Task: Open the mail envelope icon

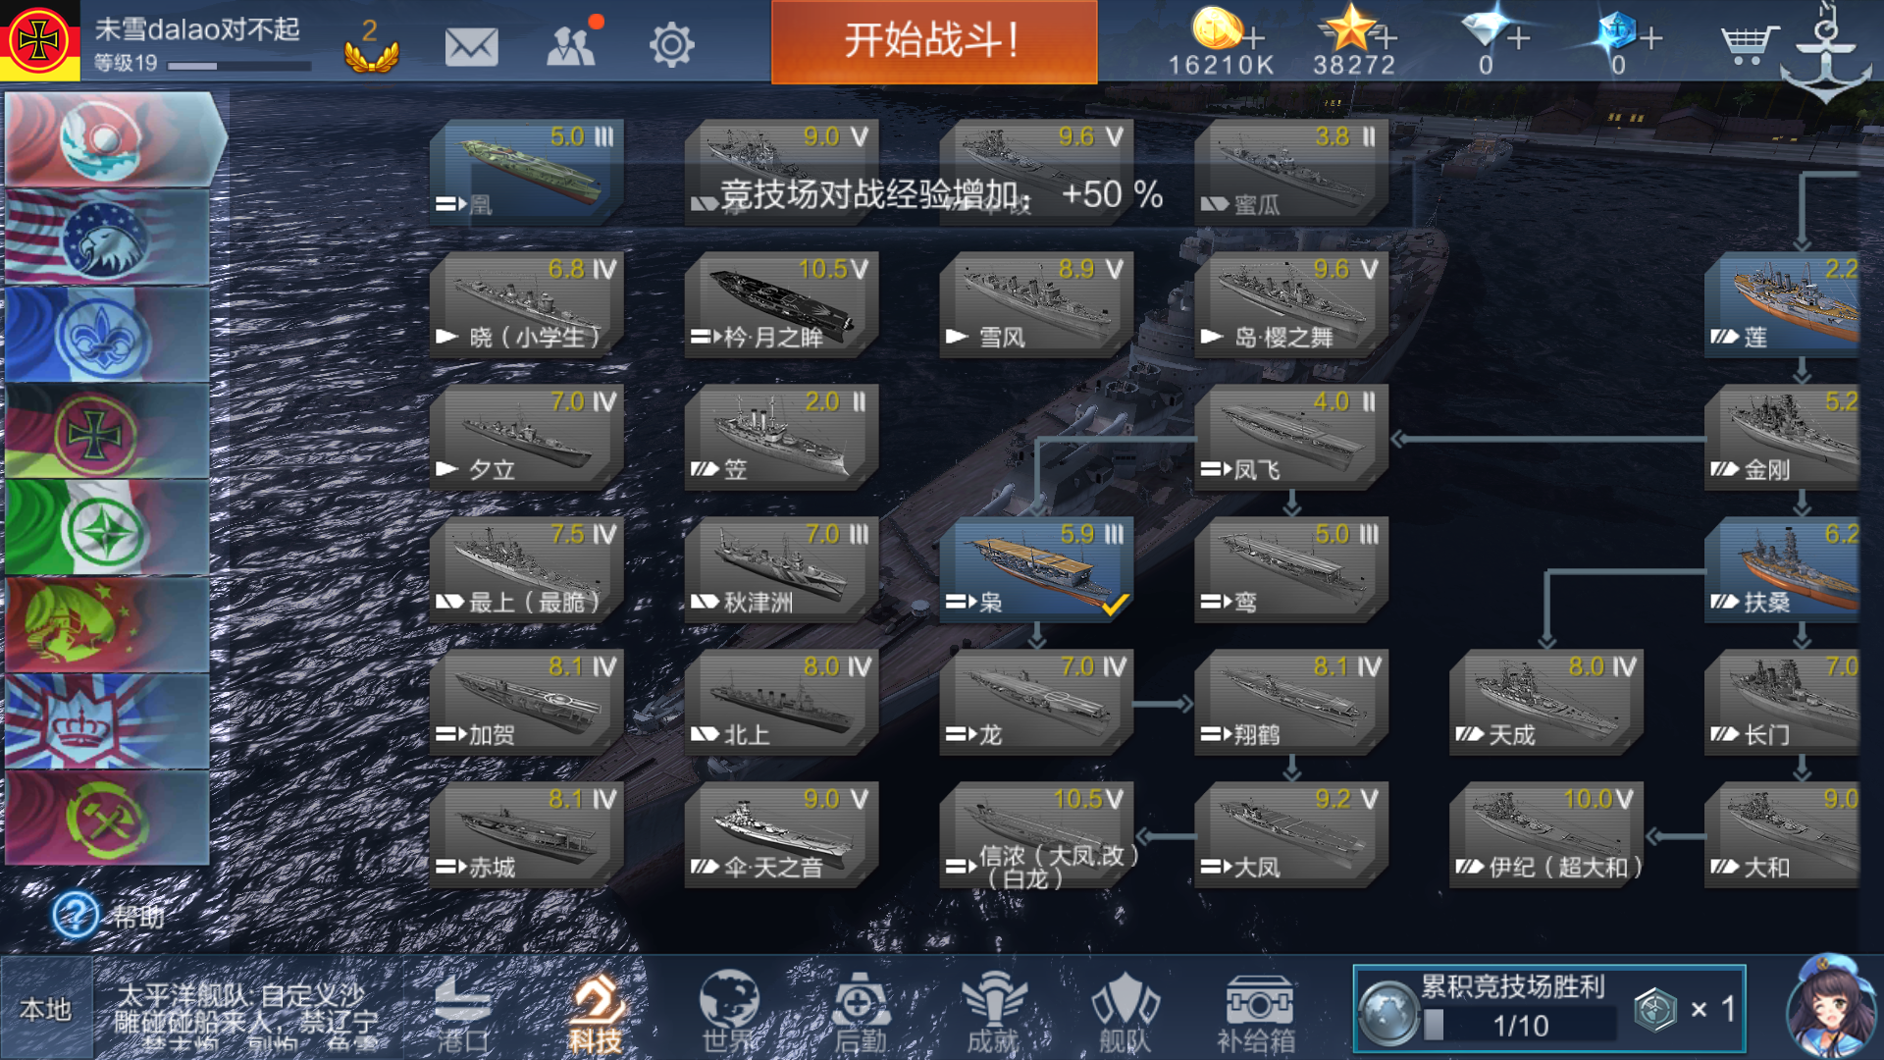Action: pyautogui.click(x=471, y=45)
